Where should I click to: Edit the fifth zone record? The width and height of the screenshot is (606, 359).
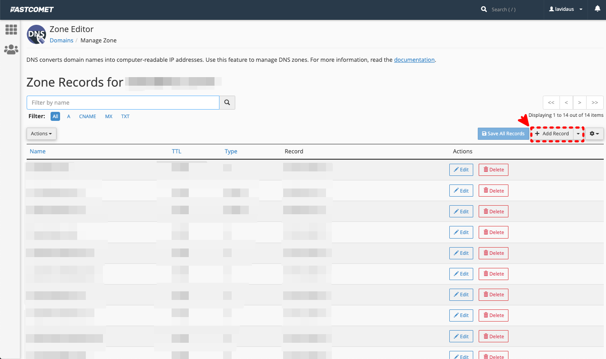pyautogui.click(x=461, y=253)
